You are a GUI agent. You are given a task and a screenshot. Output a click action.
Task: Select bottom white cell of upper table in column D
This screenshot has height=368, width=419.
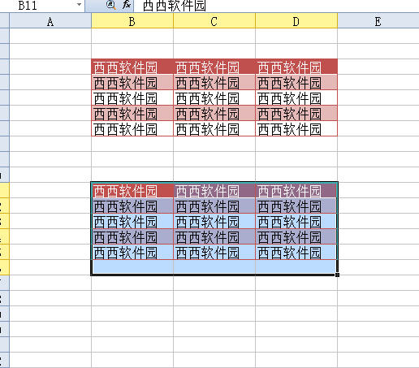(x=296, y=128)
